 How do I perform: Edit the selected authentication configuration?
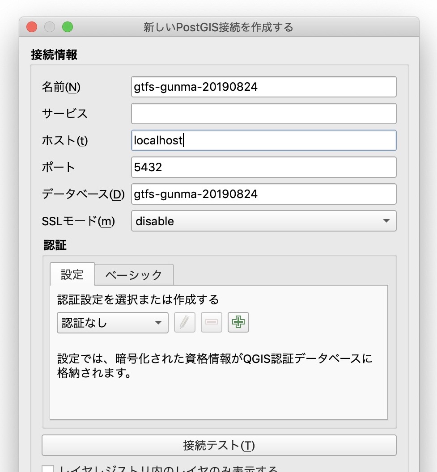tap(184, 322)
